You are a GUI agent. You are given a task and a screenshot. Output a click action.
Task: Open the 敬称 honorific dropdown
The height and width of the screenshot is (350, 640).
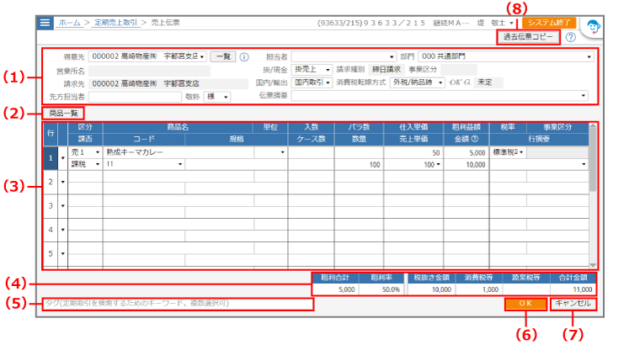226,97
